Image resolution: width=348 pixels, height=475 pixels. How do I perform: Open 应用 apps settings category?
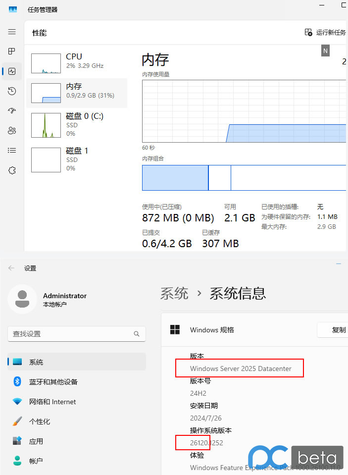[77, 441]
